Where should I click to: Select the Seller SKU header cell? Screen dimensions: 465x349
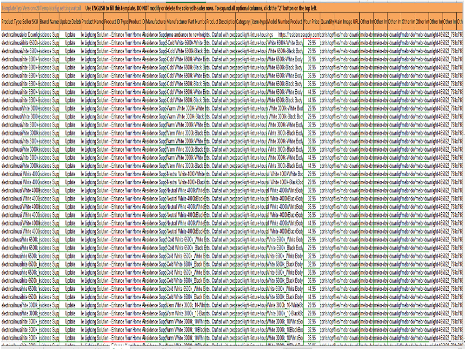click(31, 22)
